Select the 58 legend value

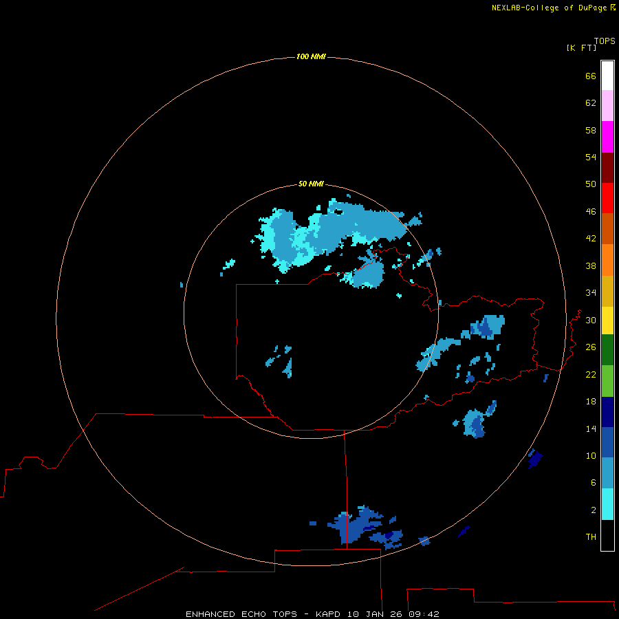(591, 130)
